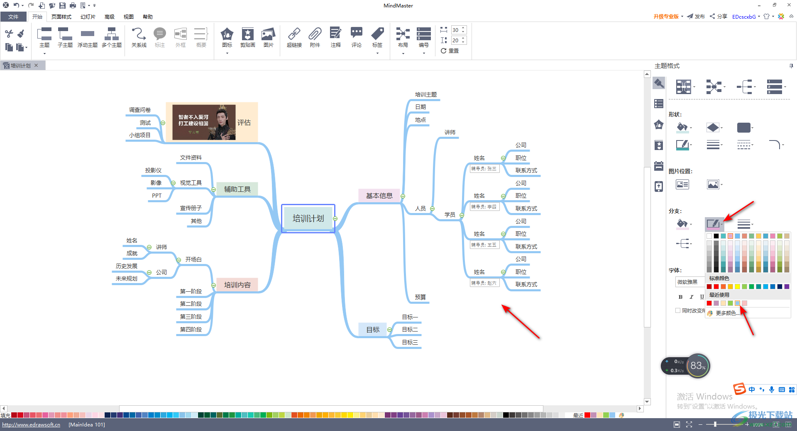The image size is (797, 431).
Task: Insert clipart (剪贴画)
Action: (x=248, y=38)
